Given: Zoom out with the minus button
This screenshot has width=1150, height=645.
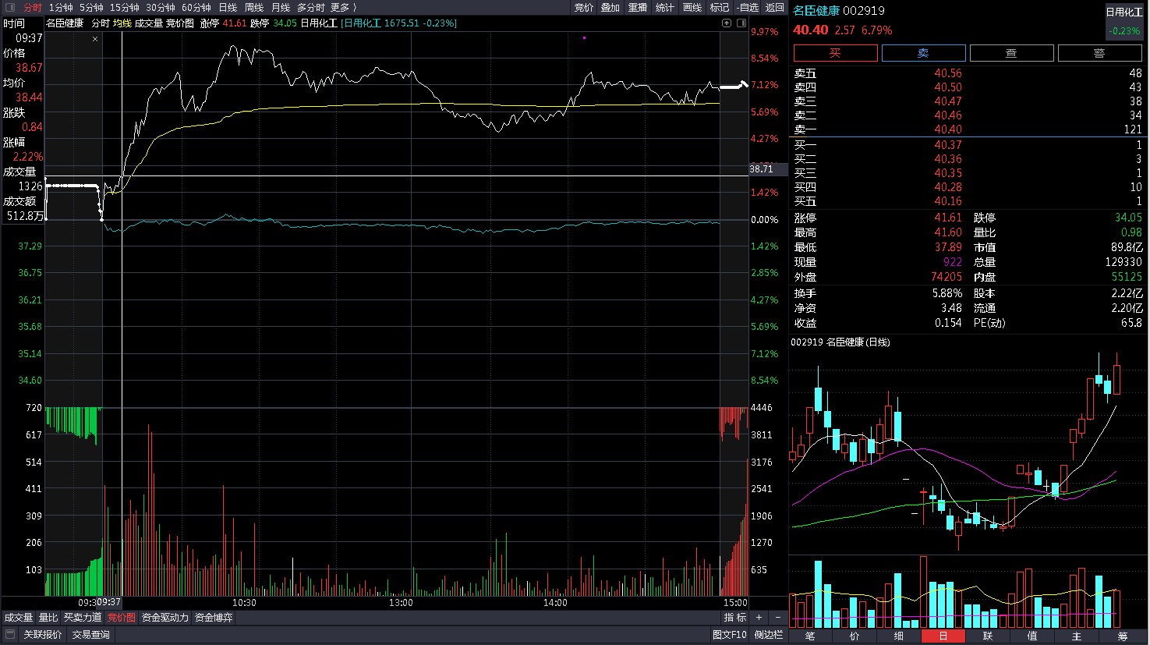Looking at the screenshot, I should pos(777,618).
